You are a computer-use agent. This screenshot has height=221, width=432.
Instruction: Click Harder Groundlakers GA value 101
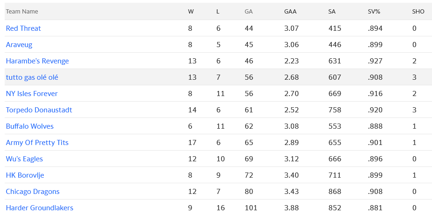tap(251, 208)
